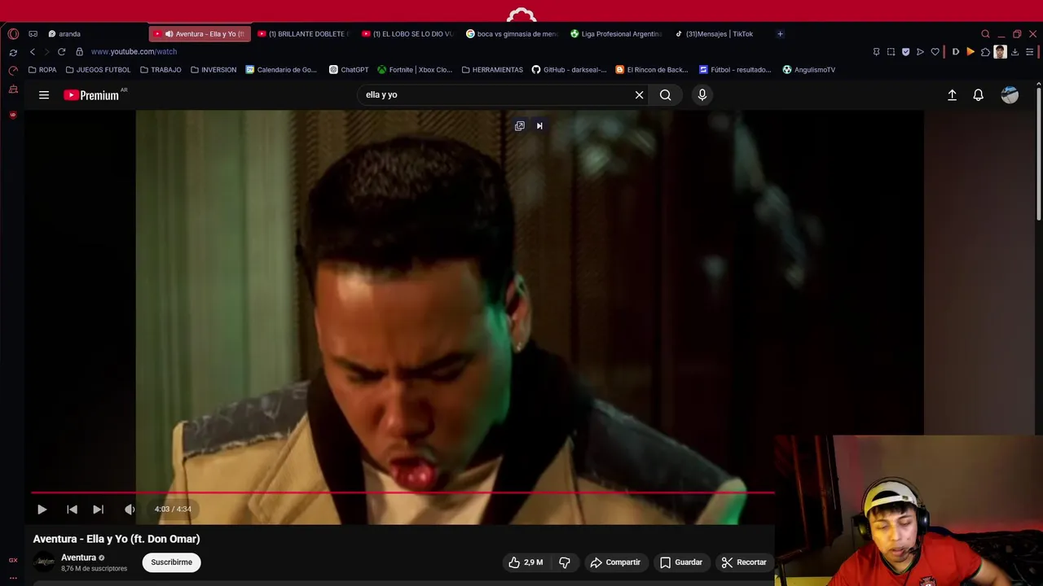
Task: Skip to the next video in player controls
Action: coord(99,509)
